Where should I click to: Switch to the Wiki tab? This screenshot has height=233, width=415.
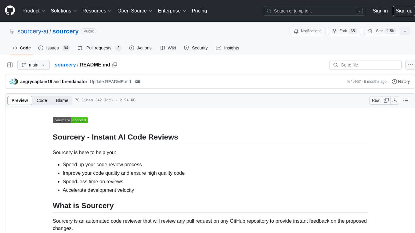(x=168, y=48)
